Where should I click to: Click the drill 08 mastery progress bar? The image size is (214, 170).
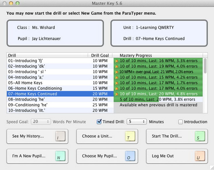point(158,99)
